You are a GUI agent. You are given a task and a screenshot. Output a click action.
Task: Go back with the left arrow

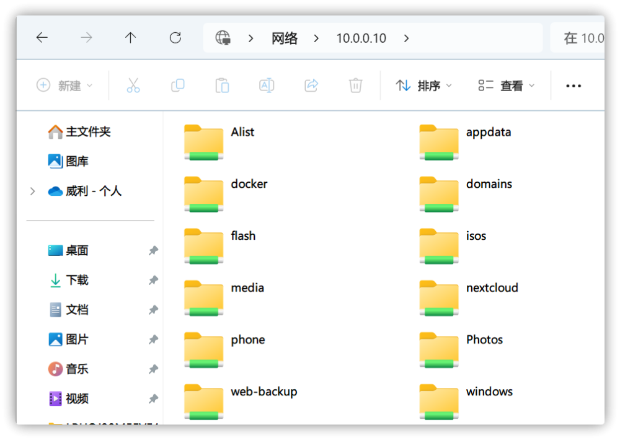click(42, 38)
